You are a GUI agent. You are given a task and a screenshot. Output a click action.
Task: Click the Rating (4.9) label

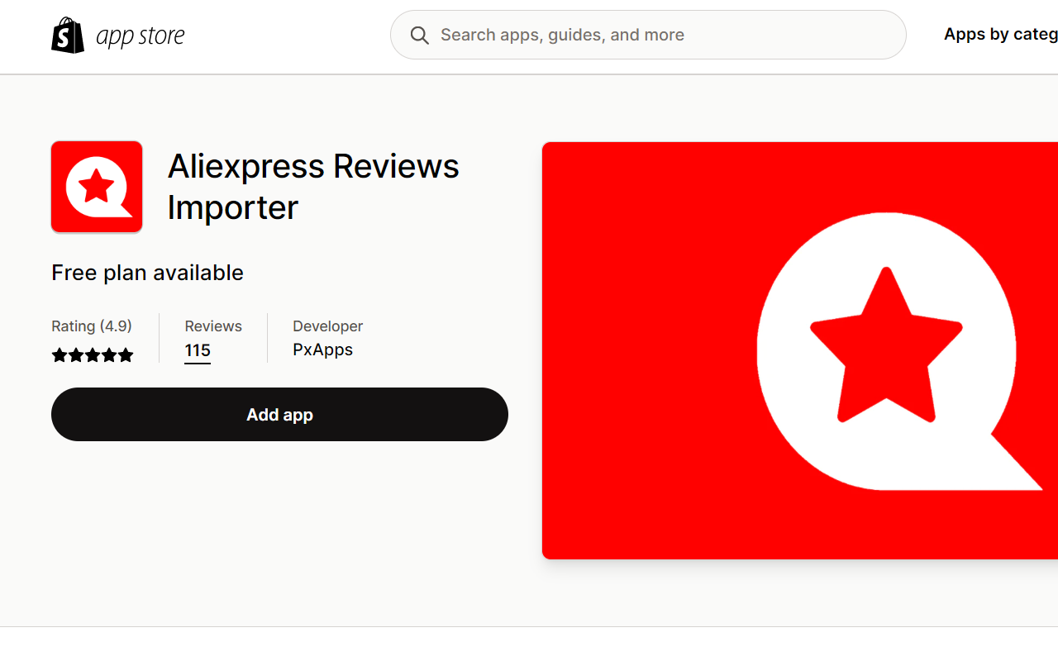tap(92, 326)
